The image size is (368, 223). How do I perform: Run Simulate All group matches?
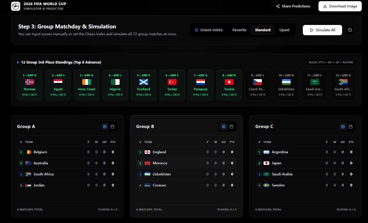(x=322, y=30)
